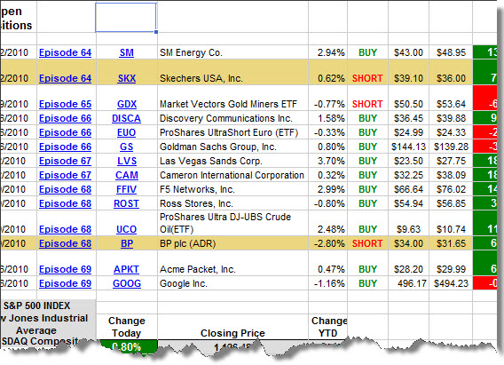Select Discovery Communications Inc. cell
Screen dimensions: 504x365
232,118
